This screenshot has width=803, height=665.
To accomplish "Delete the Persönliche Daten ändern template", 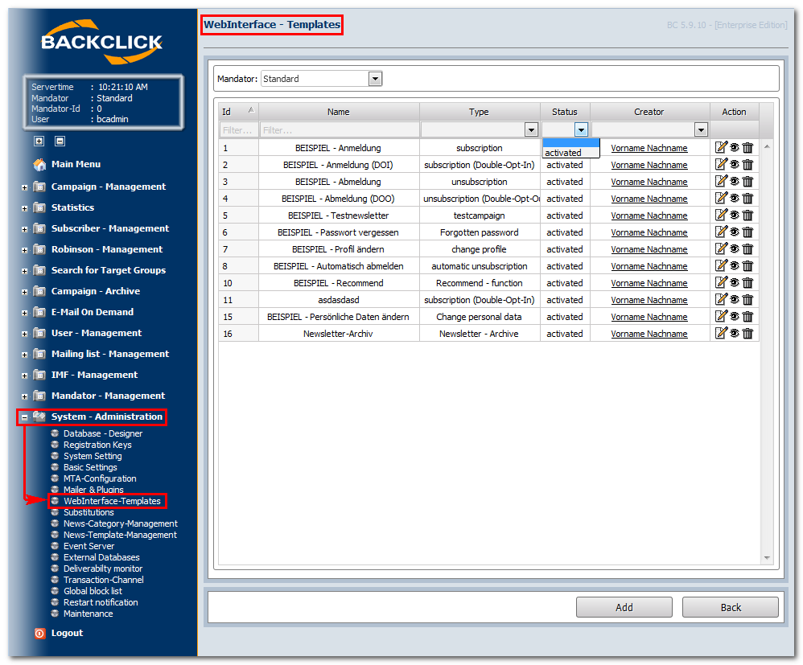I will point(747,316).
